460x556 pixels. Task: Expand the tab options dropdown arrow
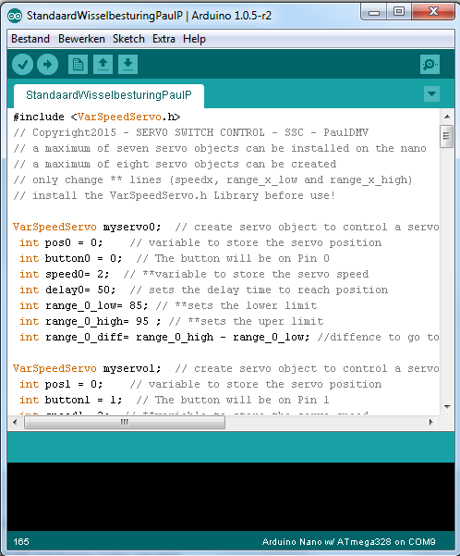tap(431, 94)
